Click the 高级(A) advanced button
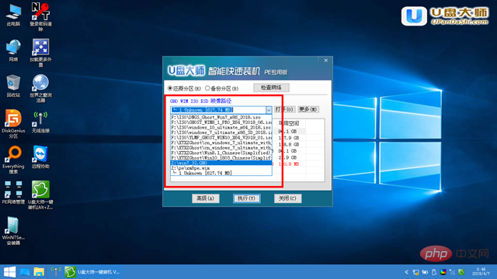This screenshot has height=279, width=497. pos(206,198)
